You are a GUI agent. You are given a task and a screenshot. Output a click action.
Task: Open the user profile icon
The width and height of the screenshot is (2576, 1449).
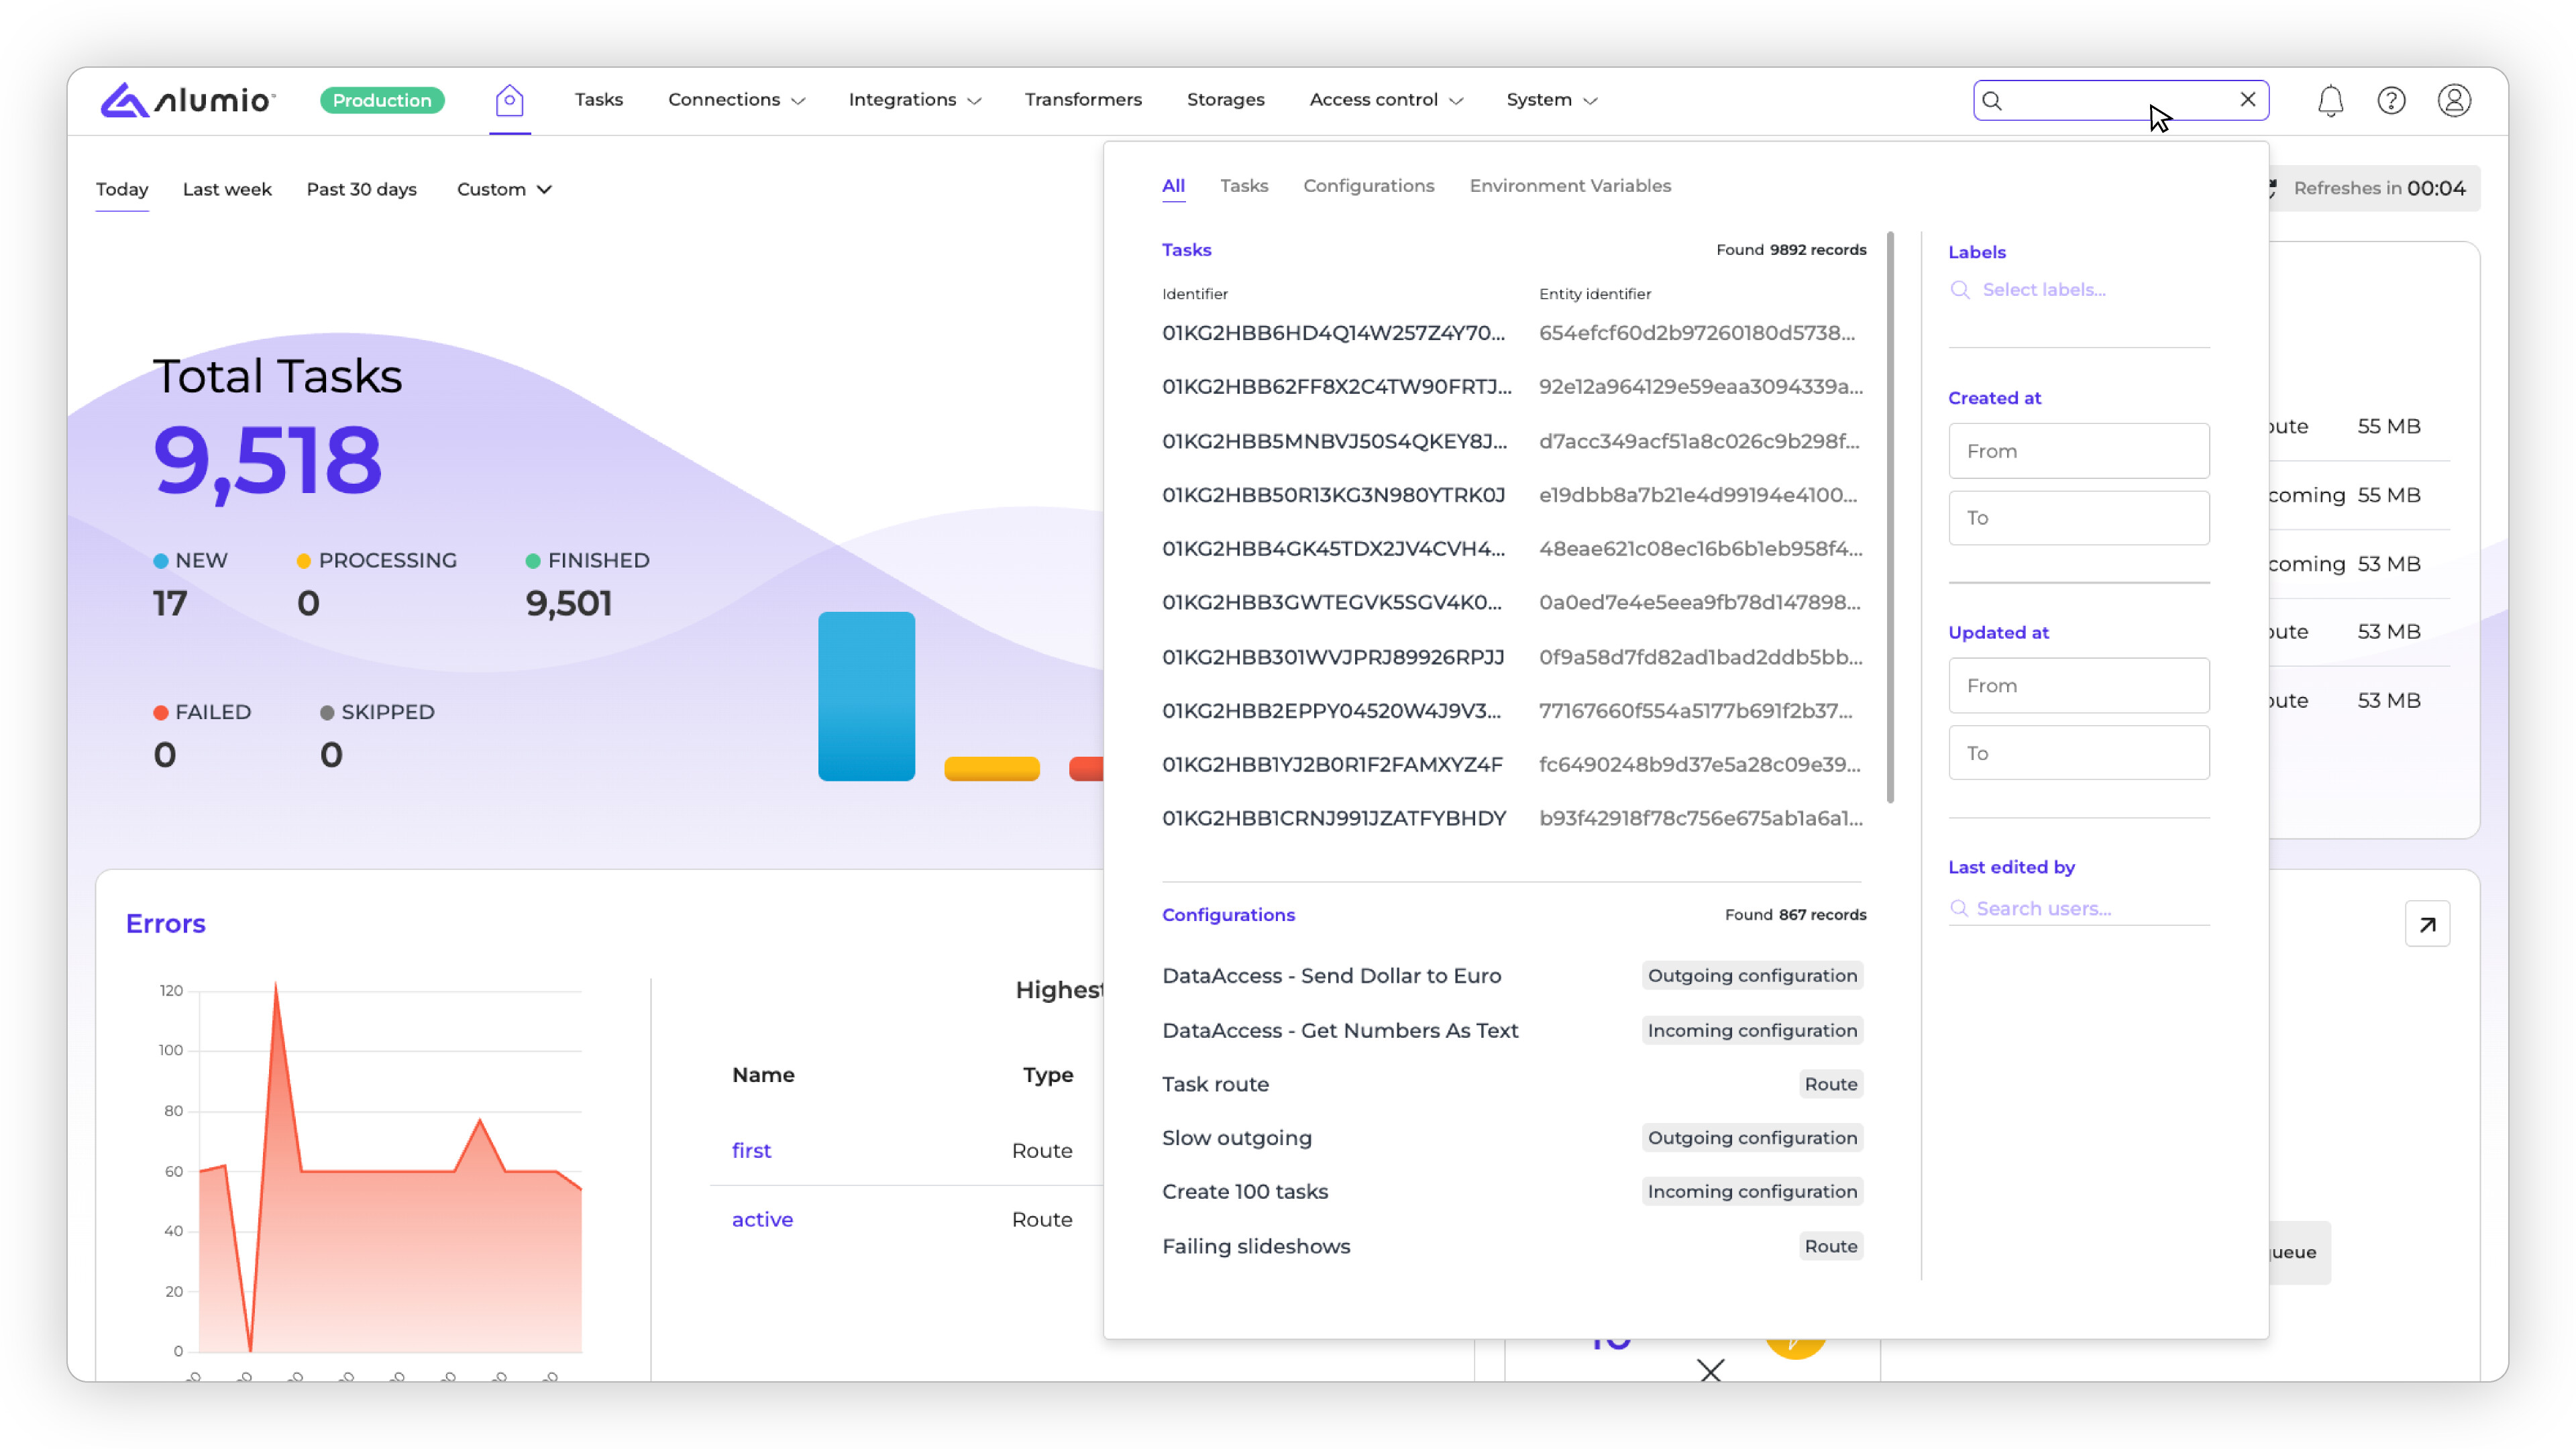tap(2454, 100)
